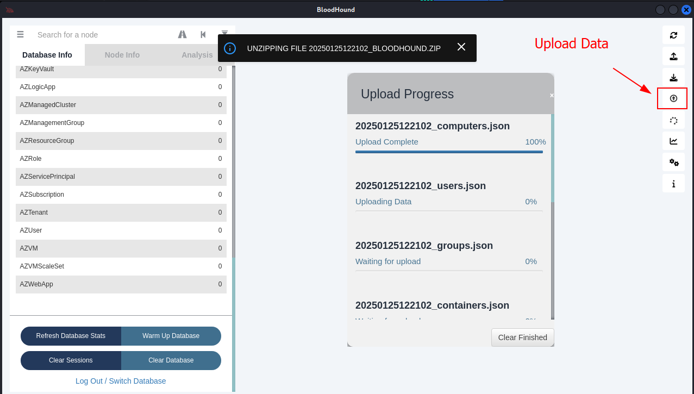Screen dimensions: 694x394
Task: Select the AZVMScaleSet row
Action: [x=121, y=266]
